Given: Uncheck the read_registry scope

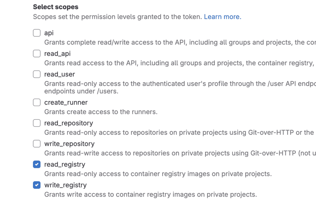Looking at the screenshot, I should pos(36,164).
